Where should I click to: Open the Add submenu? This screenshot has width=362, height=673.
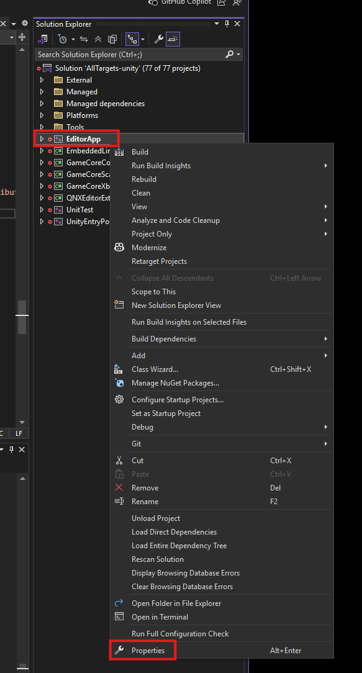tap(222, 356)
